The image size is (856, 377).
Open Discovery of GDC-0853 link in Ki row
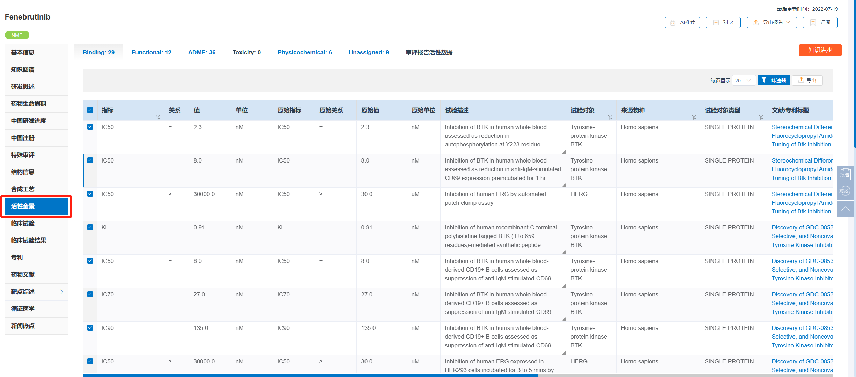[x=802, y=236]
